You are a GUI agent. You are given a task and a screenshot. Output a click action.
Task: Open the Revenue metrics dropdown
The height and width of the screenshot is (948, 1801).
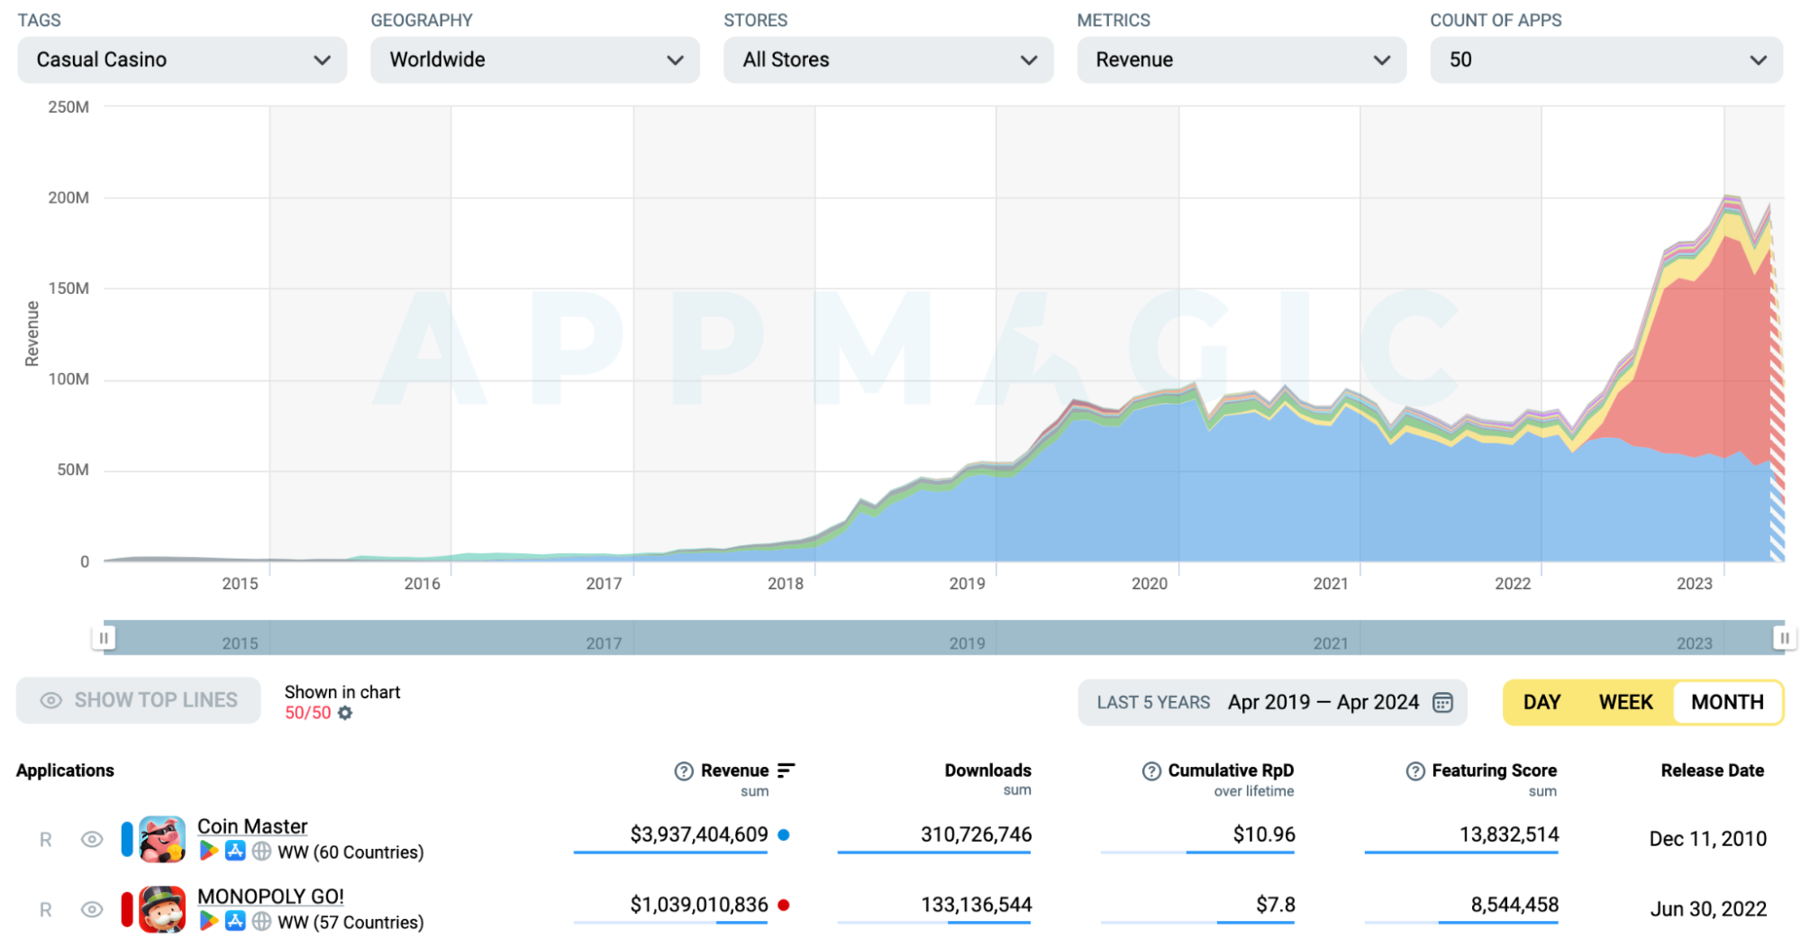(x=1241, y=59)
